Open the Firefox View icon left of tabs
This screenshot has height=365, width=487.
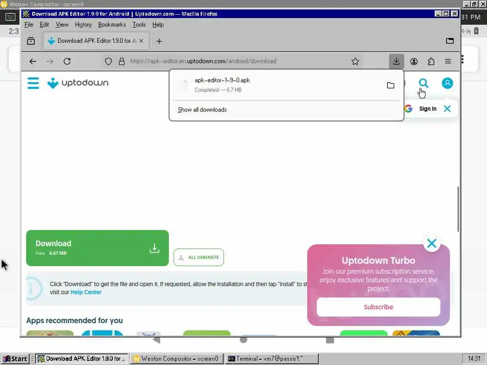[31, 41]
